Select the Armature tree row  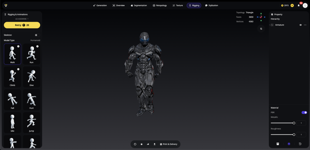[x=289, y=25]
